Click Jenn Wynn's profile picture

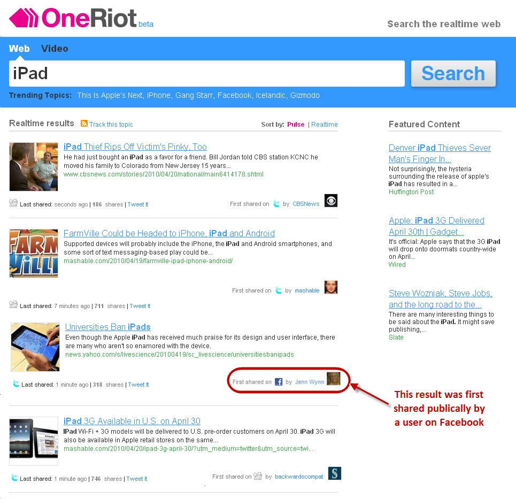(x=333, y=378)
